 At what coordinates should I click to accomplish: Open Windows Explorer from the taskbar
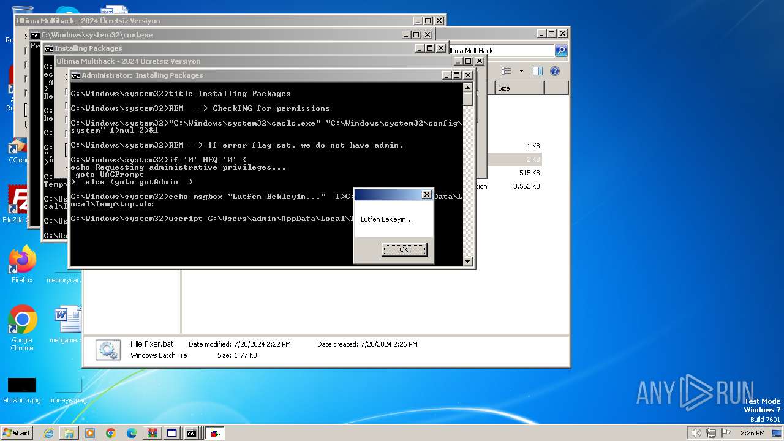[69, 433]
